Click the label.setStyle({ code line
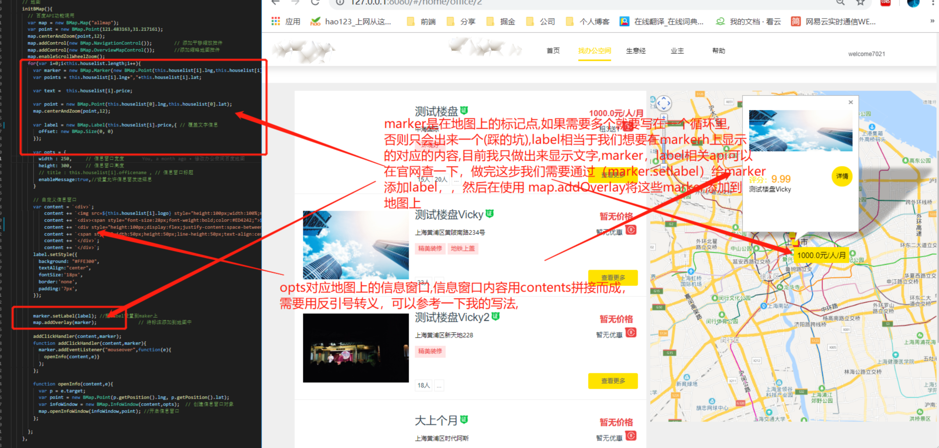The height and width of the screenshot is (448, 939). [55, 255]
